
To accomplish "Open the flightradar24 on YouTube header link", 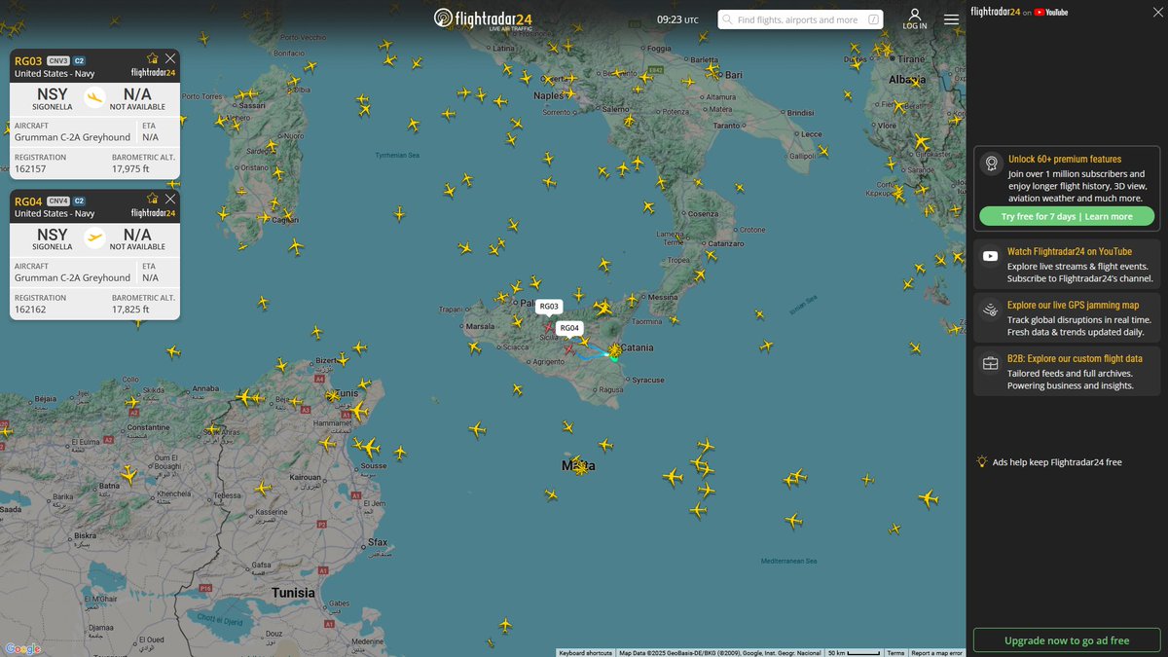I will [x=1020, y=12].
